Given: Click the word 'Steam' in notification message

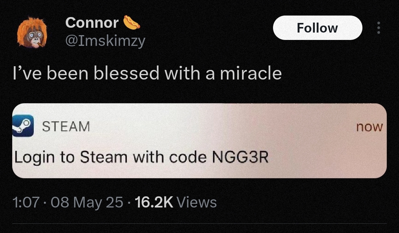Looking at the screenshot, I should point(103,157).
